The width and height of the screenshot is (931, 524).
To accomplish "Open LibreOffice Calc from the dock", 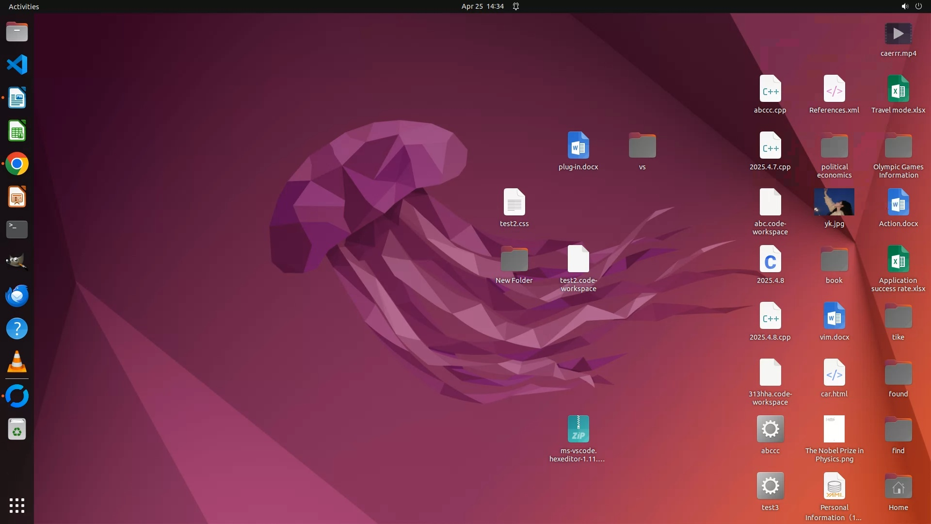I will [17, 131].
